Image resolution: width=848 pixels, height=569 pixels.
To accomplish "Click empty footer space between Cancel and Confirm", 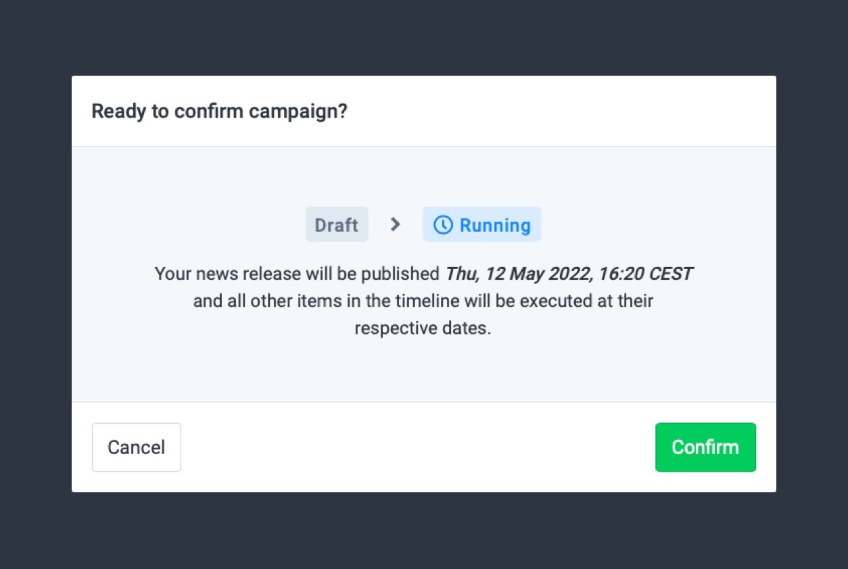I will 418,447.
